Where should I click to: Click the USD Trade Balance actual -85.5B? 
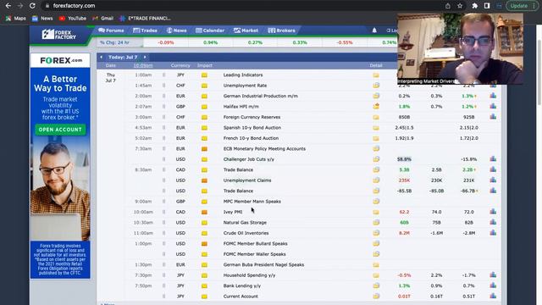coord(404,191)
